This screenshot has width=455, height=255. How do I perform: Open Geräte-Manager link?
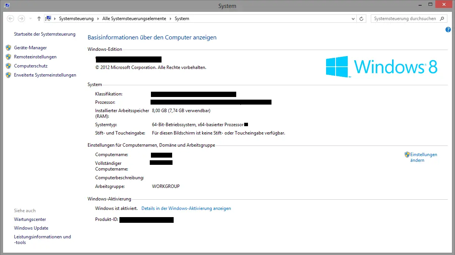[x=30, y=48]
